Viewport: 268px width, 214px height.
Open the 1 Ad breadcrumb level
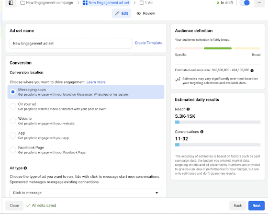146,3
